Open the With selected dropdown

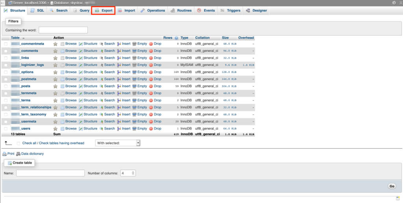click(118, 143)
